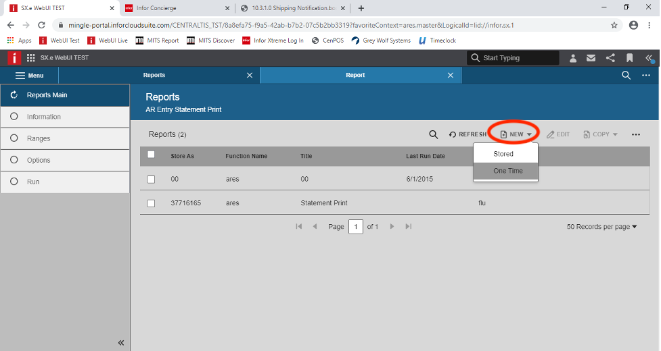Open Chrome three-dot menu
The width and height of the screenshot is (661, 351).
[x=649, y=25]
